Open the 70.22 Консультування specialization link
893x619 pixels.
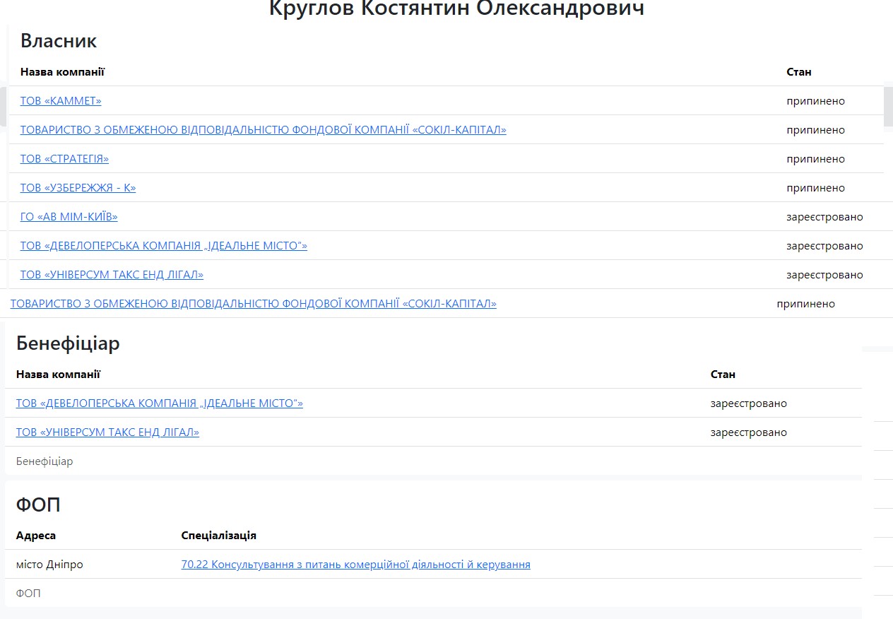tap(355, 565)
